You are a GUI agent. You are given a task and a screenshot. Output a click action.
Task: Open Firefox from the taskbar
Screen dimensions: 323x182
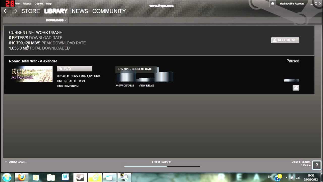click(x=21, y=177)
